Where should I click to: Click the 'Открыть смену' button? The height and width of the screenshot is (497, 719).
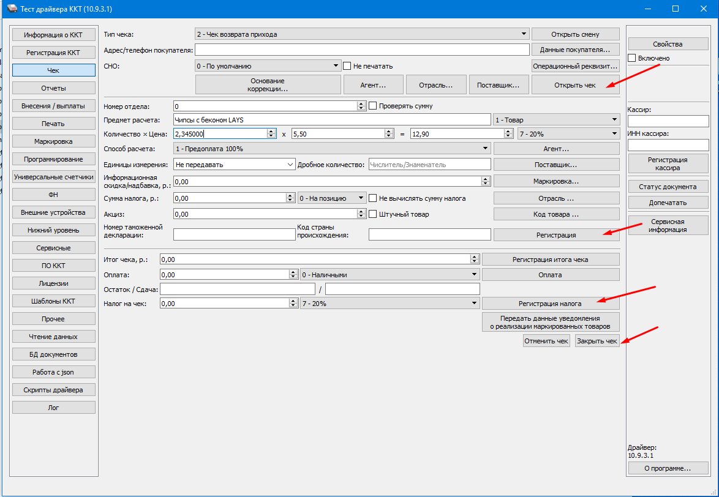pyautogui.click(x=576, y=34)
